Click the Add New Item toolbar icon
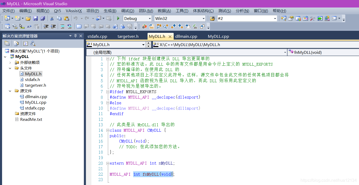This screenshot has width=359, height=185. click(17, 18)
